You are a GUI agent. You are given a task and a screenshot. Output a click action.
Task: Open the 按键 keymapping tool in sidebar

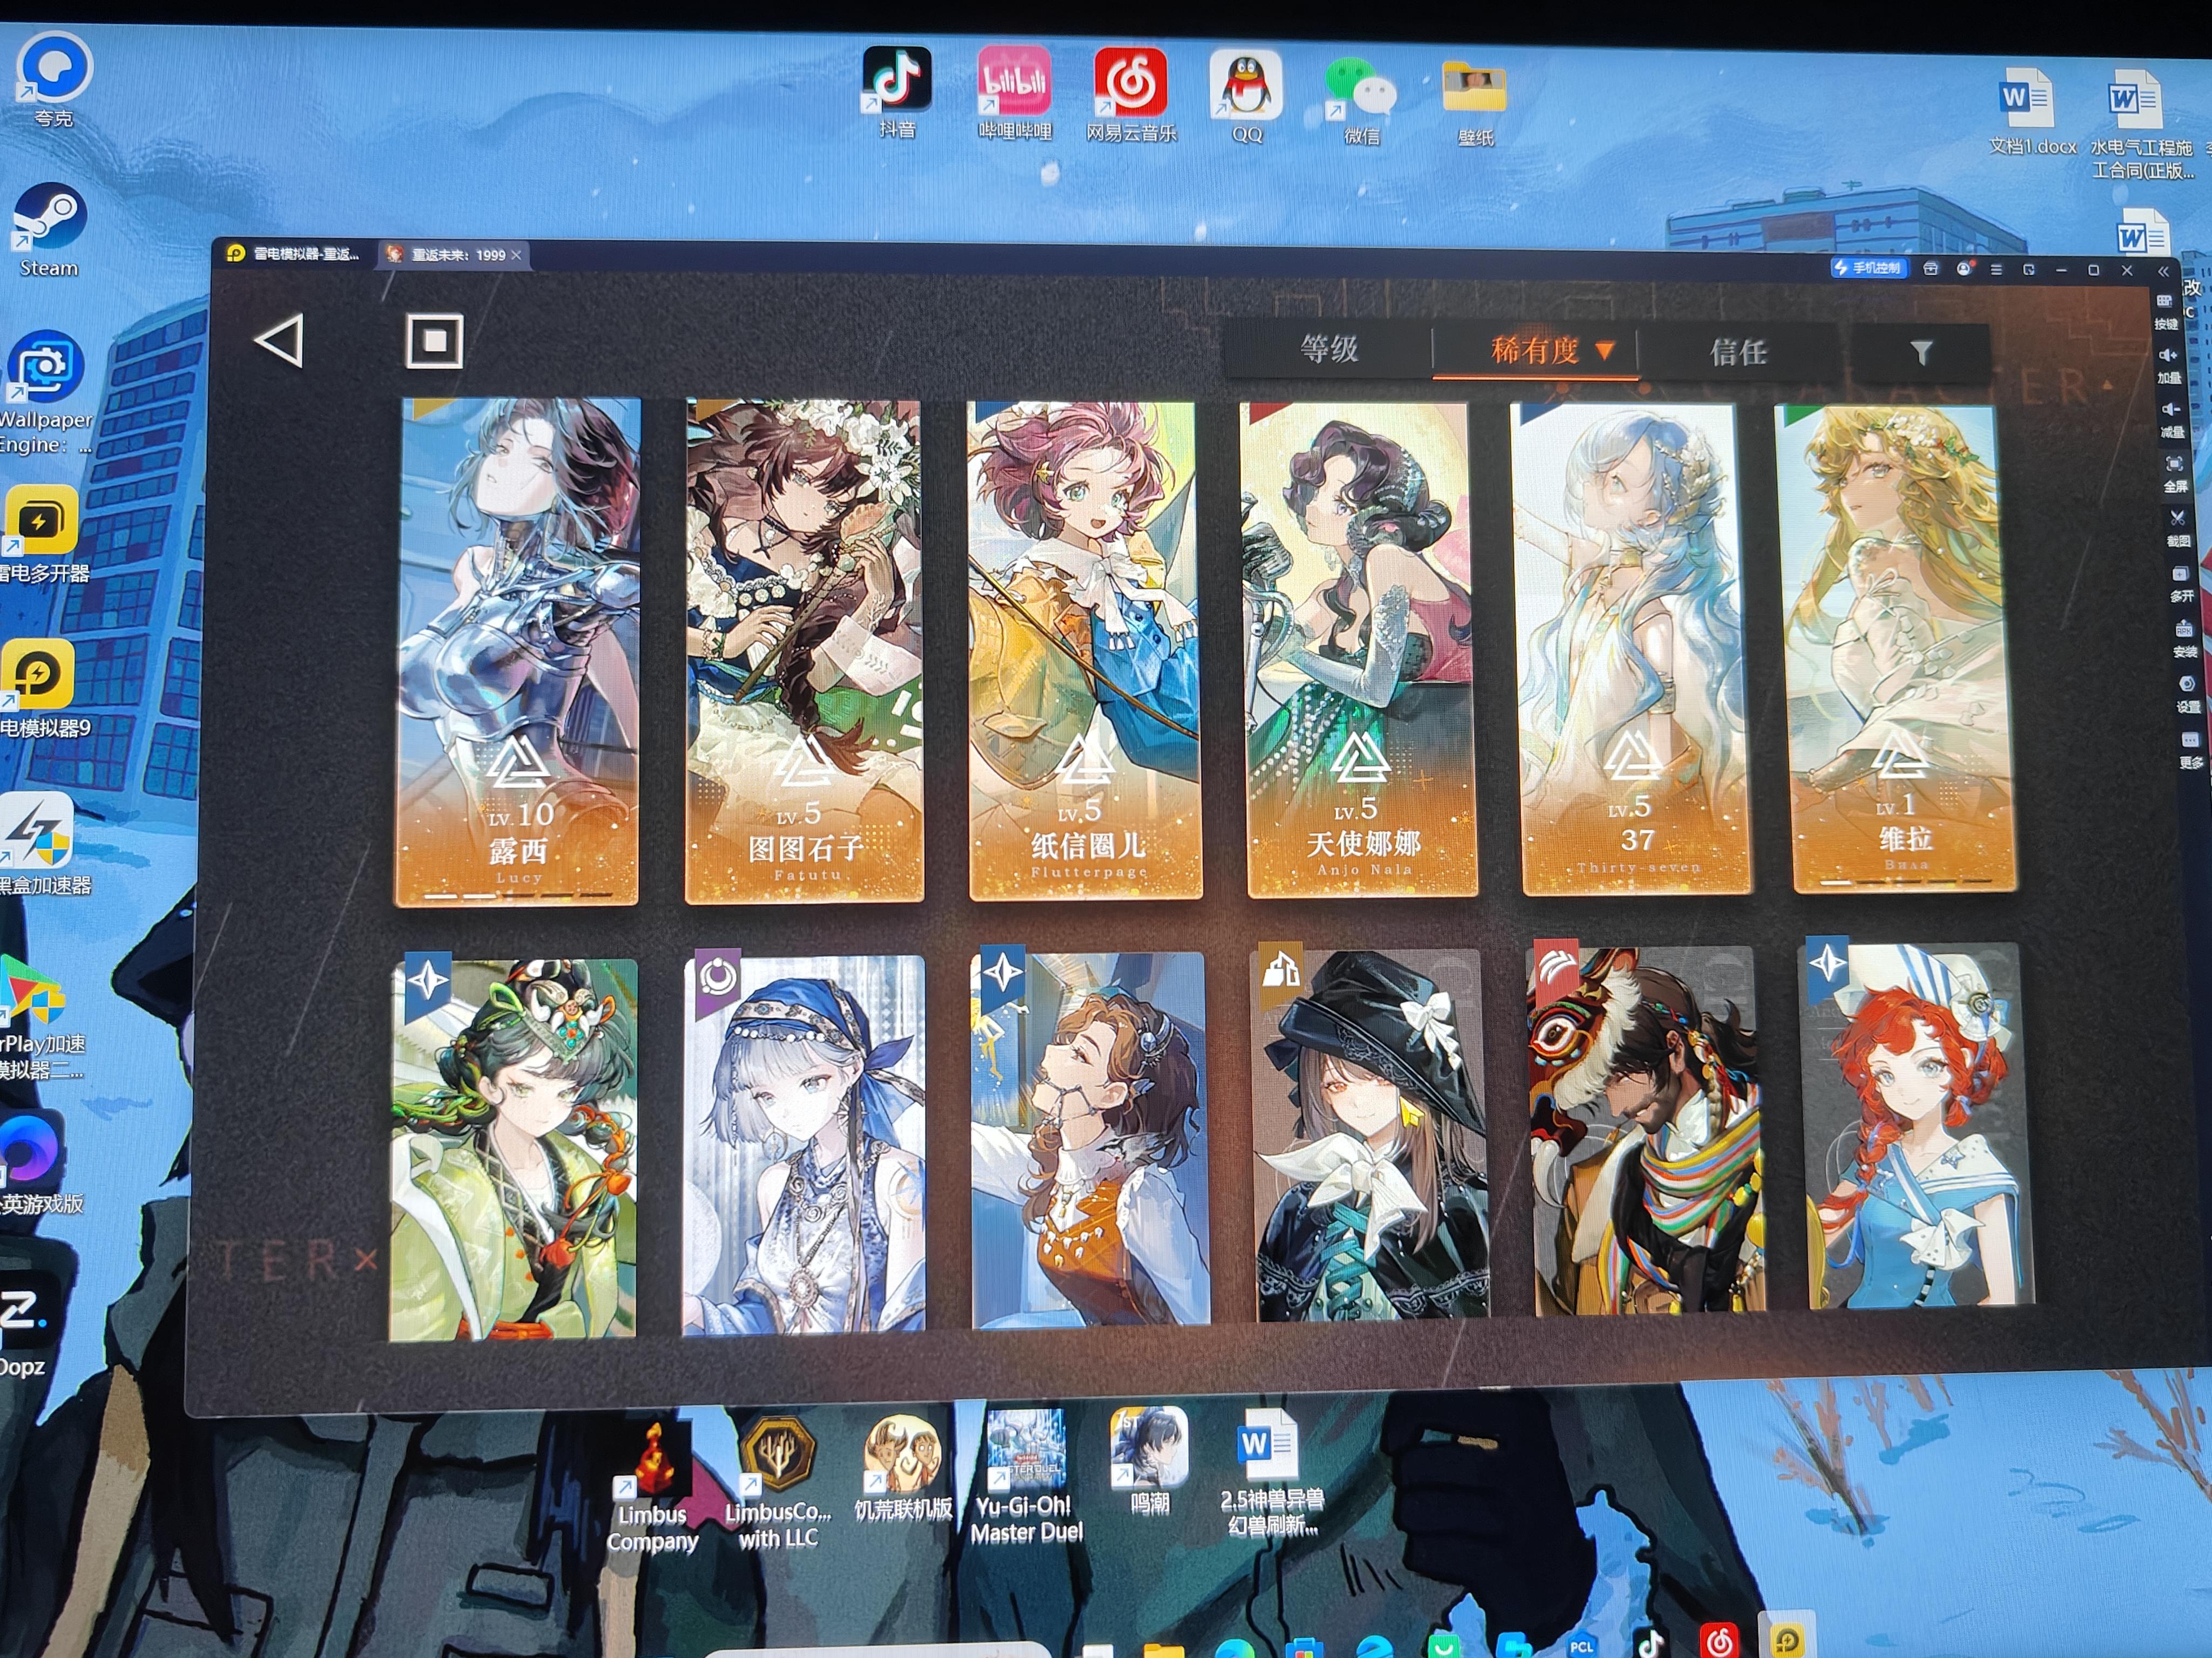pos(2166,311)
